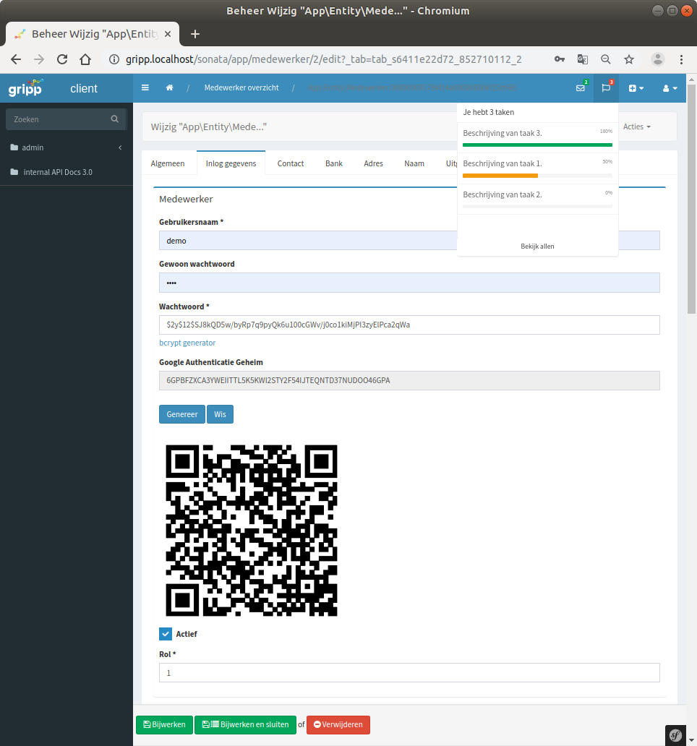Click the flag tasks notification icon

pos(606,88)
